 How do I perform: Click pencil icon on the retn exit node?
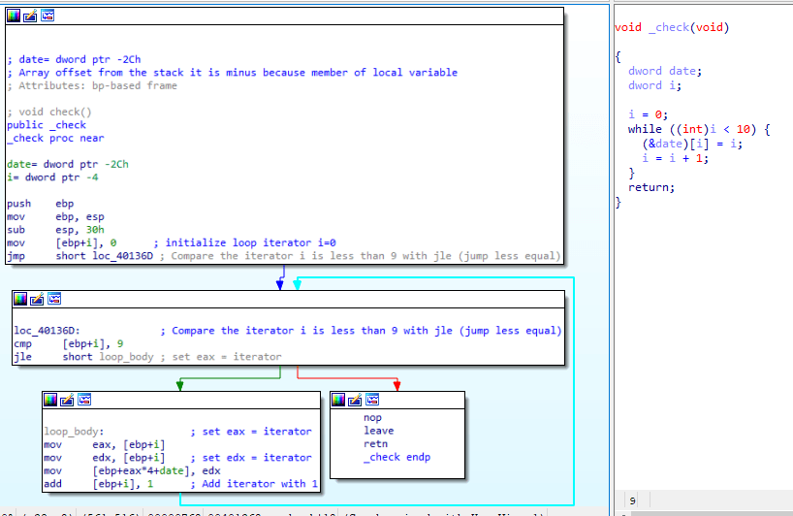(x=355, y=400)
